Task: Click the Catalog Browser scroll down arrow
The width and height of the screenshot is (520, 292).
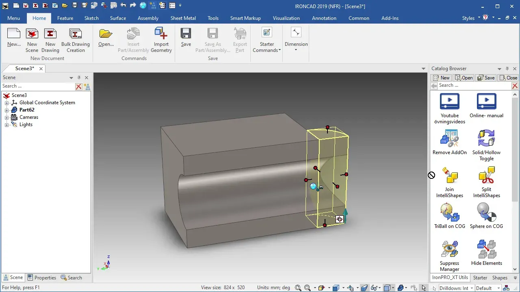Action: click(515, 269)
